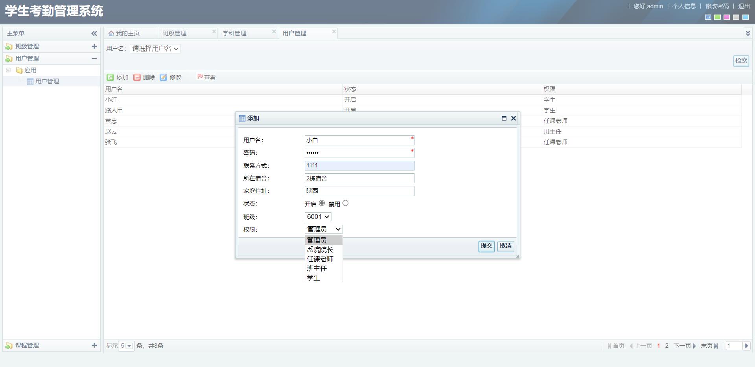Select the green theme swatch
755x367 pixels.
[718, 17]
